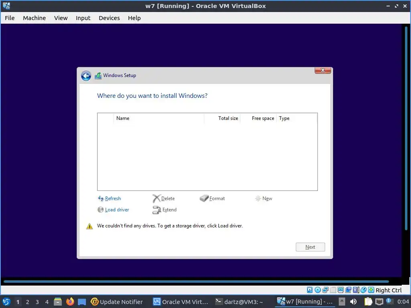Open Oracle VM VirtualBox Manager taskbar entry

click(181, 302)
